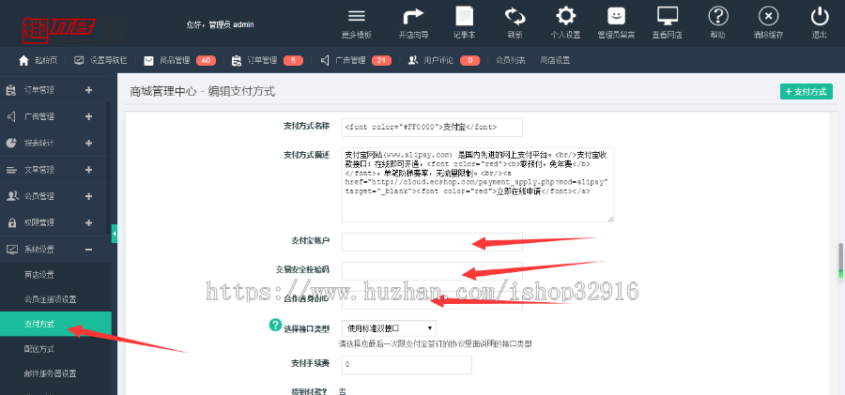The image size is (845, 395).
Task: Click the page vertical scrollbar thumb
Action: [840, 262]
